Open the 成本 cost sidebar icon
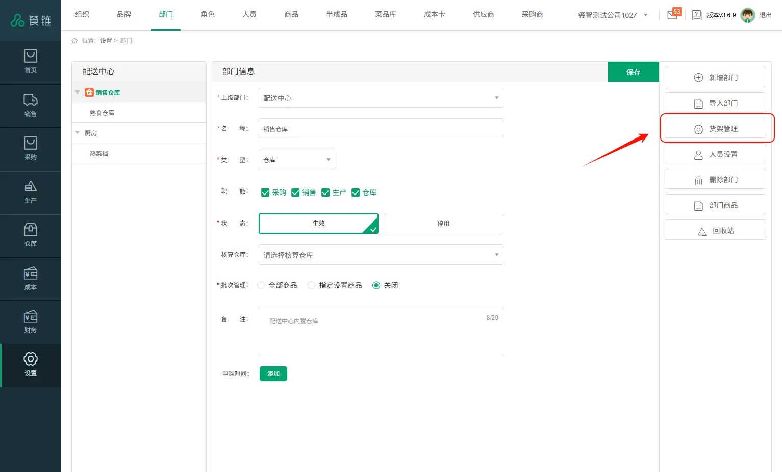 pos(31,279)
